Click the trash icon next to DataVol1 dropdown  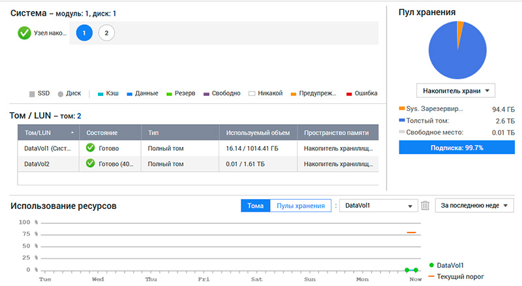coord(425,206)
